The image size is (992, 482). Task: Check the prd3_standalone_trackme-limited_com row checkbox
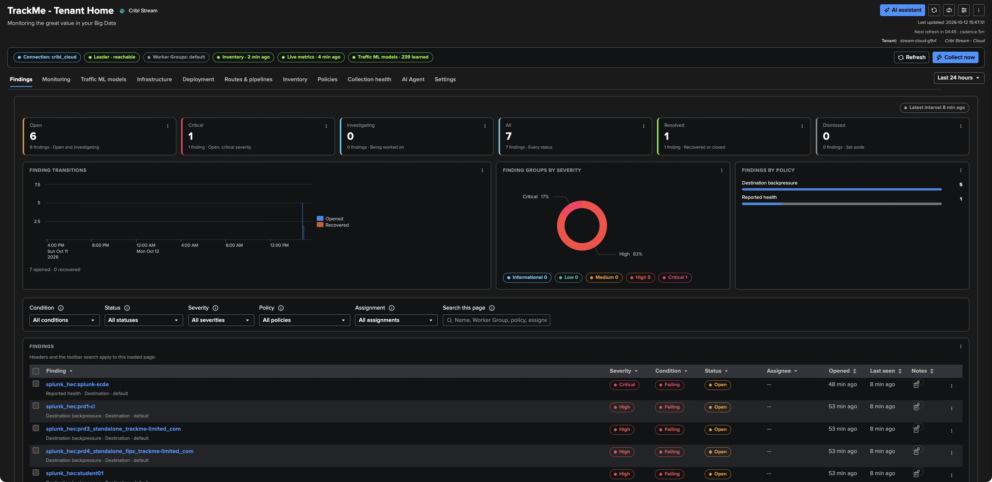tap(36, 428)
